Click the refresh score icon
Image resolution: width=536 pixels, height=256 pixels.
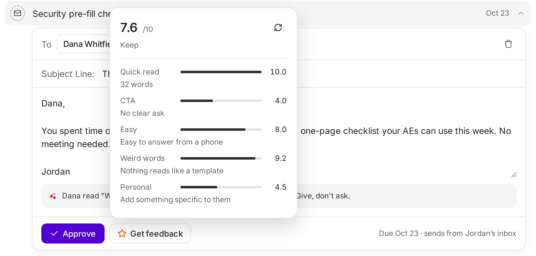point(278,28)
